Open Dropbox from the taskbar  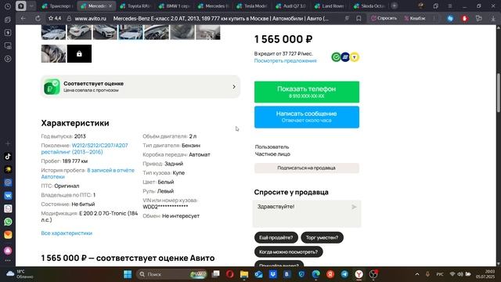[273, 274]
